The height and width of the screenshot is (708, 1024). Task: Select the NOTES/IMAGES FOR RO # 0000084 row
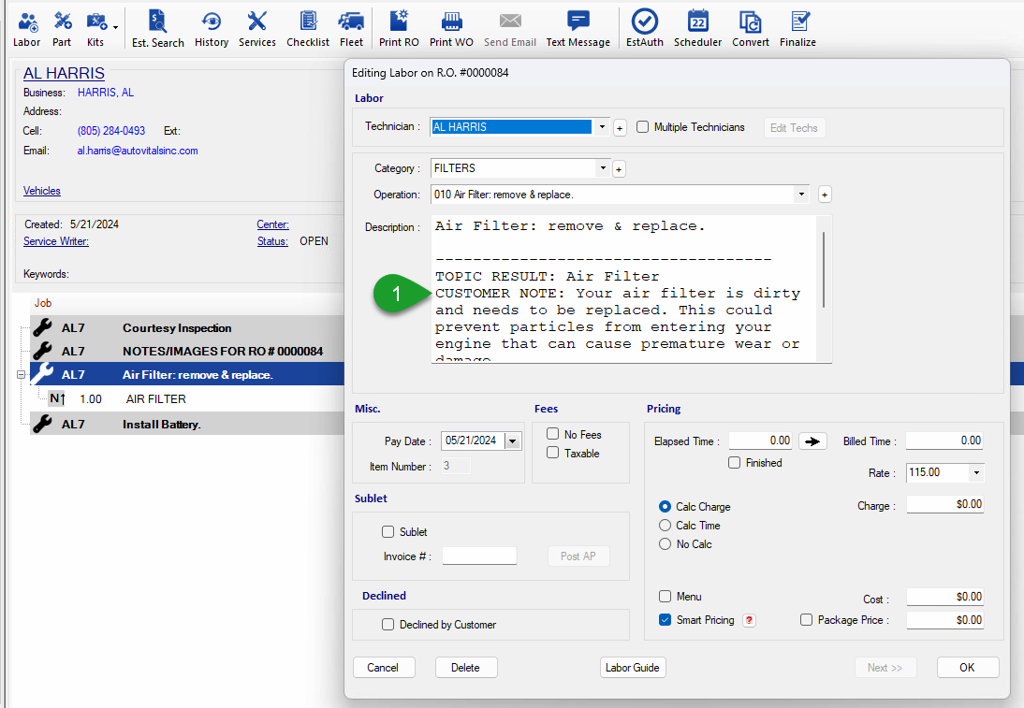point(187,351)
